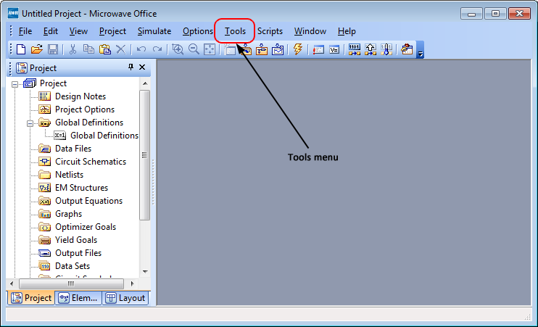Open the Window menu
Image resolution: width=538 pixels, height=327 pixels.
click(310, 31)
